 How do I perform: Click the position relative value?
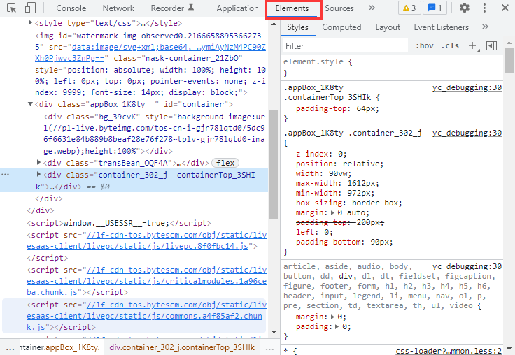click(x=360, y=164)
